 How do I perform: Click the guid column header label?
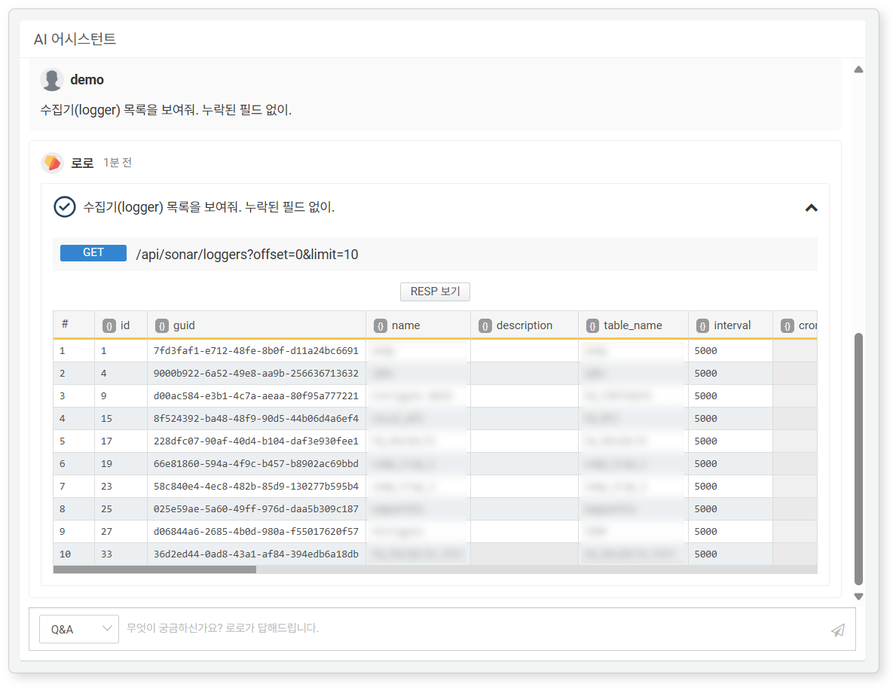pyautogui.click(x=184, y=325)
